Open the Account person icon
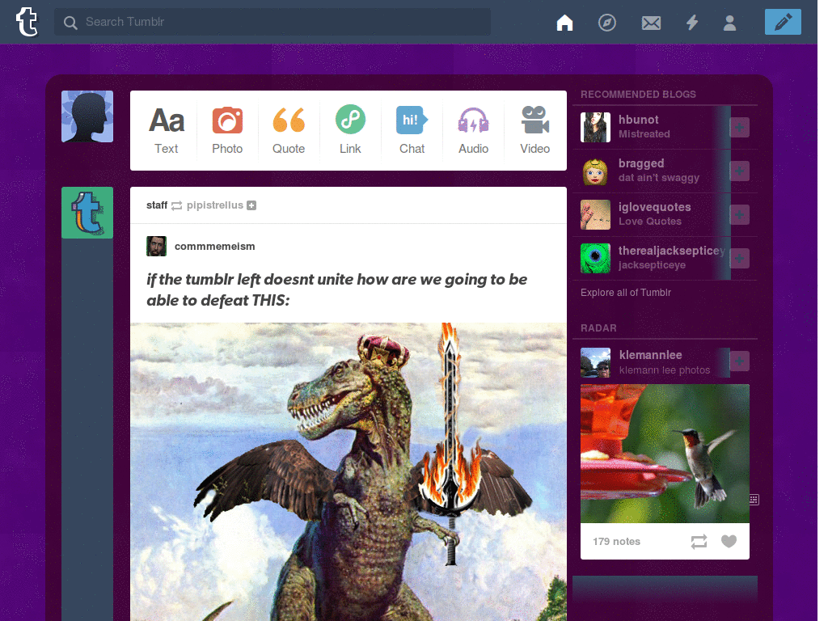 729,22
